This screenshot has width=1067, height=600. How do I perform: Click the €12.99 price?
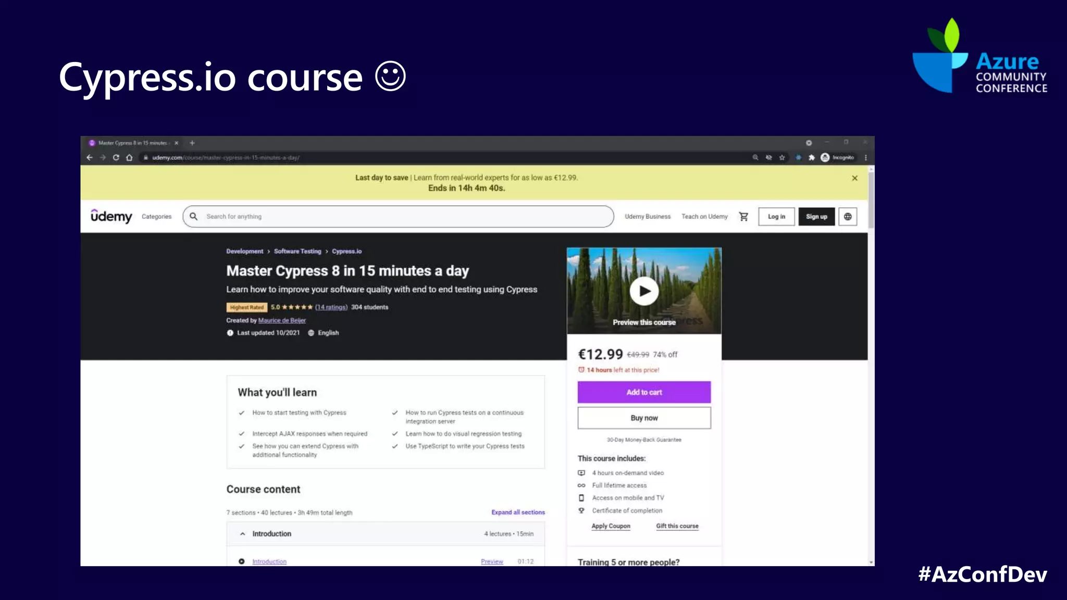pyautogui.click(x=600, y=354)
